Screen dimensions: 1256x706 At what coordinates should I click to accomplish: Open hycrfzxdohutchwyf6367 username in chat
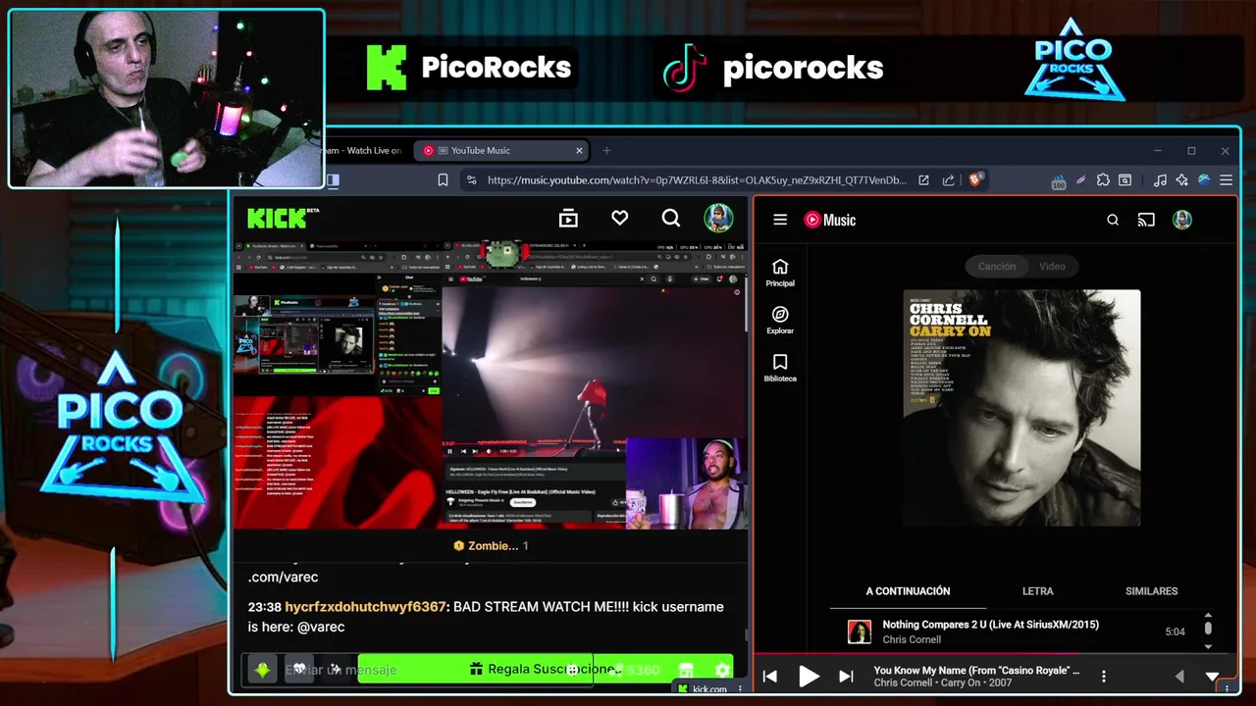point(365,607)
